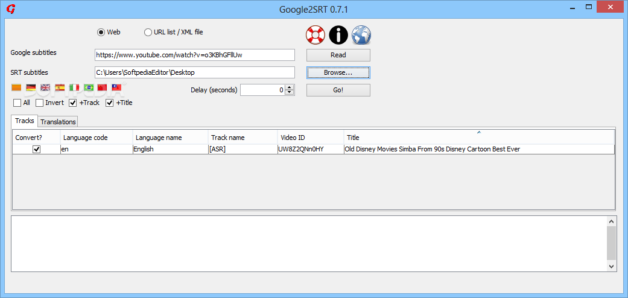Check the Invert checkbox

pyautogui.click(x=39, y=103)
